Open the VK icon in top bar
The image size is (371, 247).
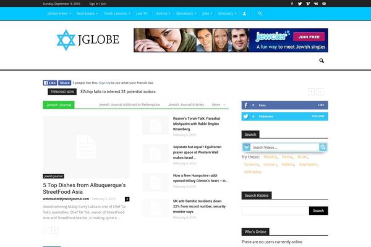[316, 4]
